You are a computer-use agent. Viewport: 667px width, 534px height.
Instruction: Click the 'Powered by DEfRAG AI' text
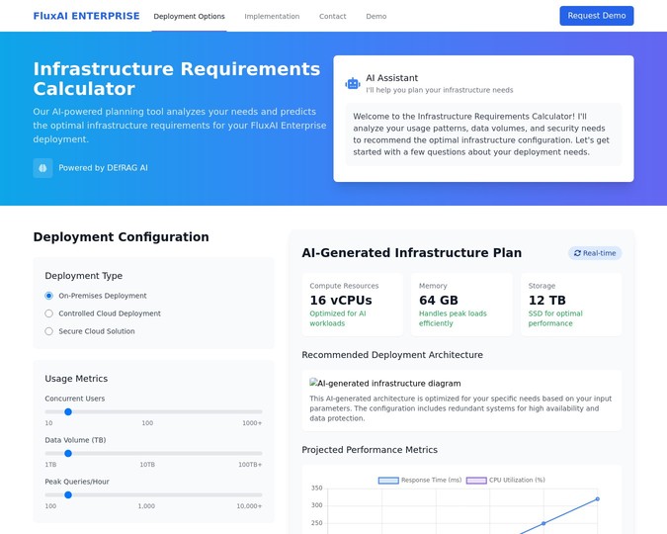(x=104, y=168)
